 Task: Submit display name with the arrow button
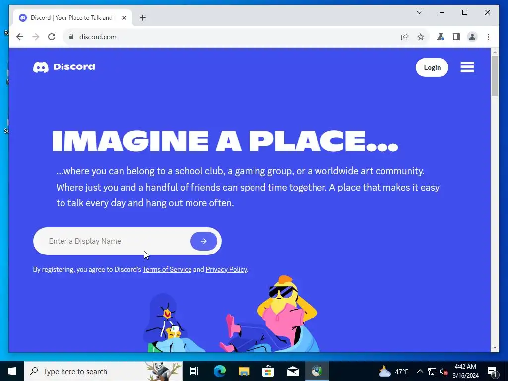204,241
